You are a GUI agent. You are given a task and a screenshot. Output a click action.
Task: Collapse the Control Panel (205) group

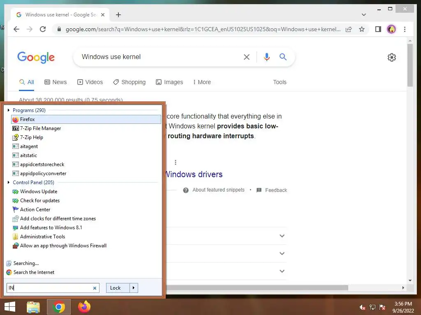[9, 183]
